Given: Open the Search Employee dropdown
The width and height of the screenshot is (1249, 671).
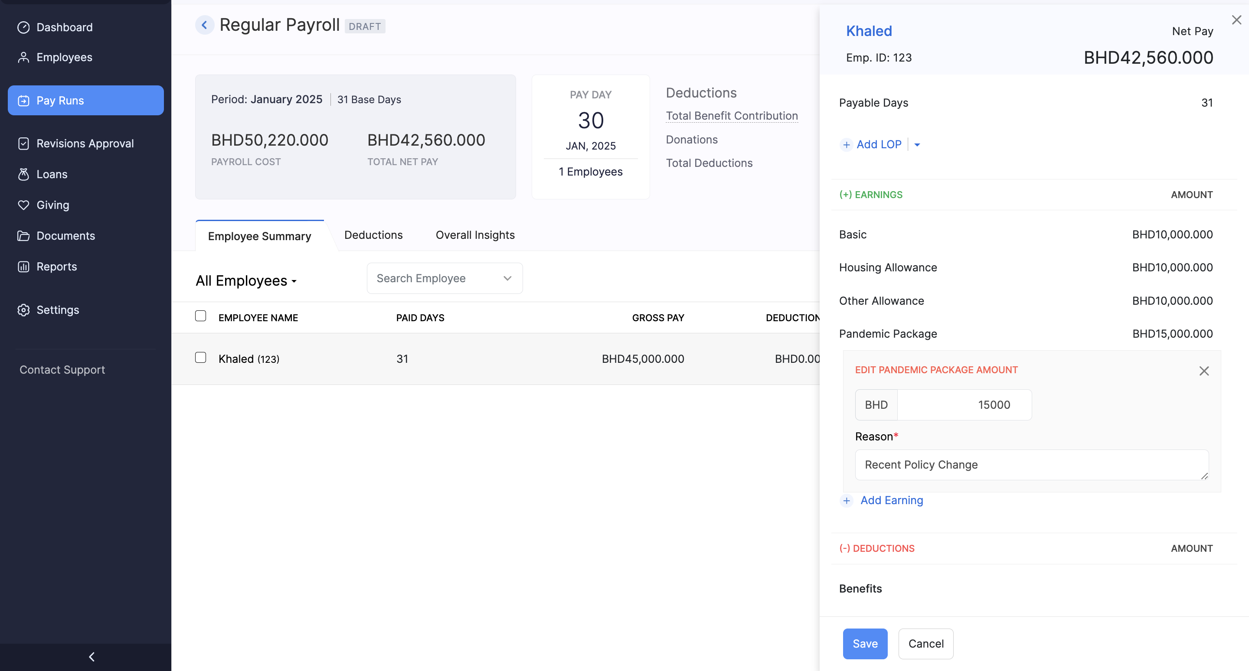Looking at the screenshot, I should click(x=507, y=278).
